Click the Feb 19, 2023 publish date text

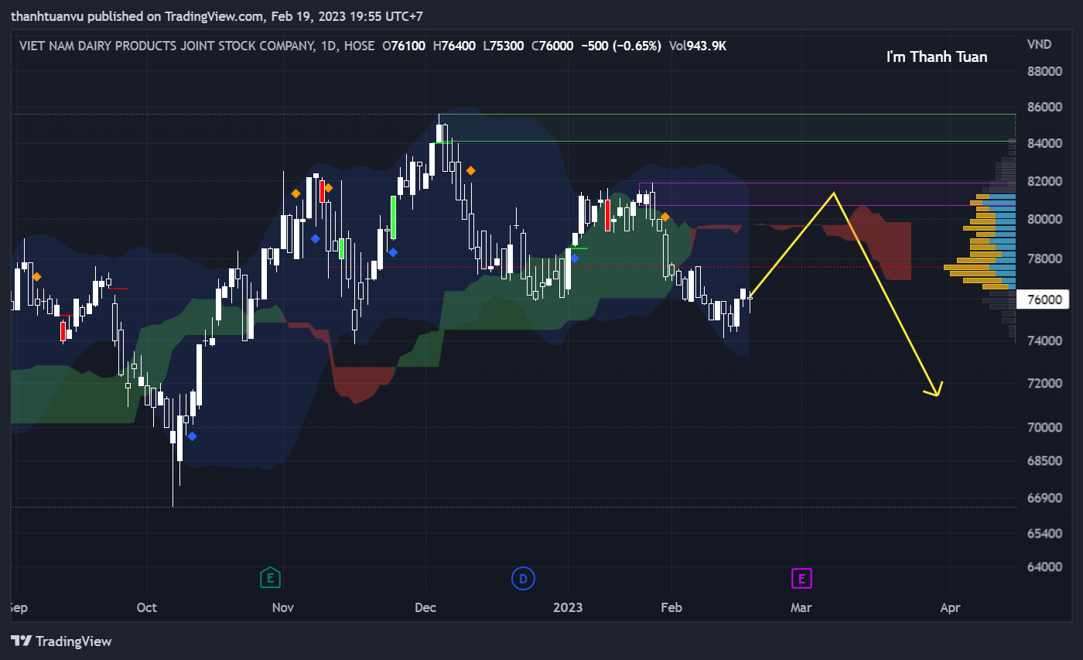click(x=308, y=16)
